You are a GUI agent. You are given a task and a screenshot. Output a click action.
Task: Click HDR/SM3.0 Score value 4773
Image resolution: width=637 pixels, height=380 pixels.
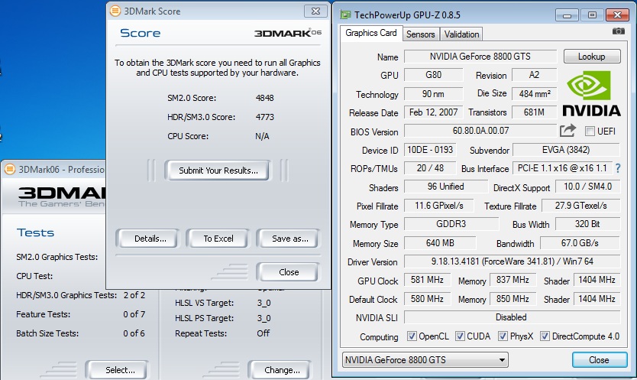click(x=265, y=117)
